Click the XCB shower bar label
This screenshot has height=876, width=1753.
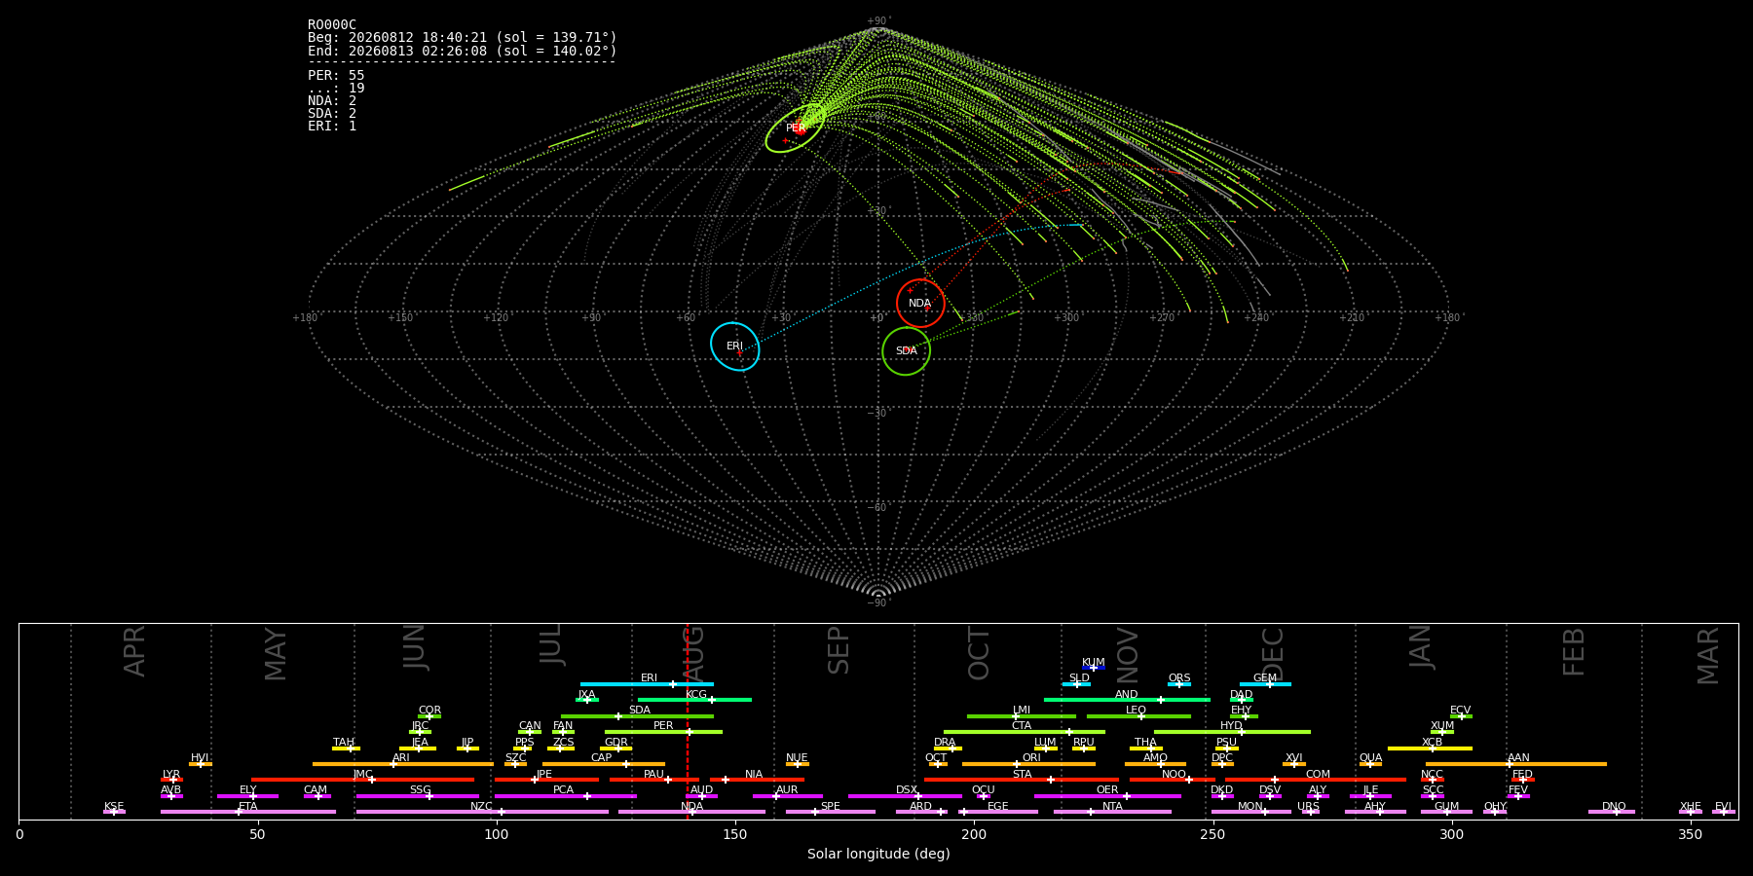click(1432, 743)
